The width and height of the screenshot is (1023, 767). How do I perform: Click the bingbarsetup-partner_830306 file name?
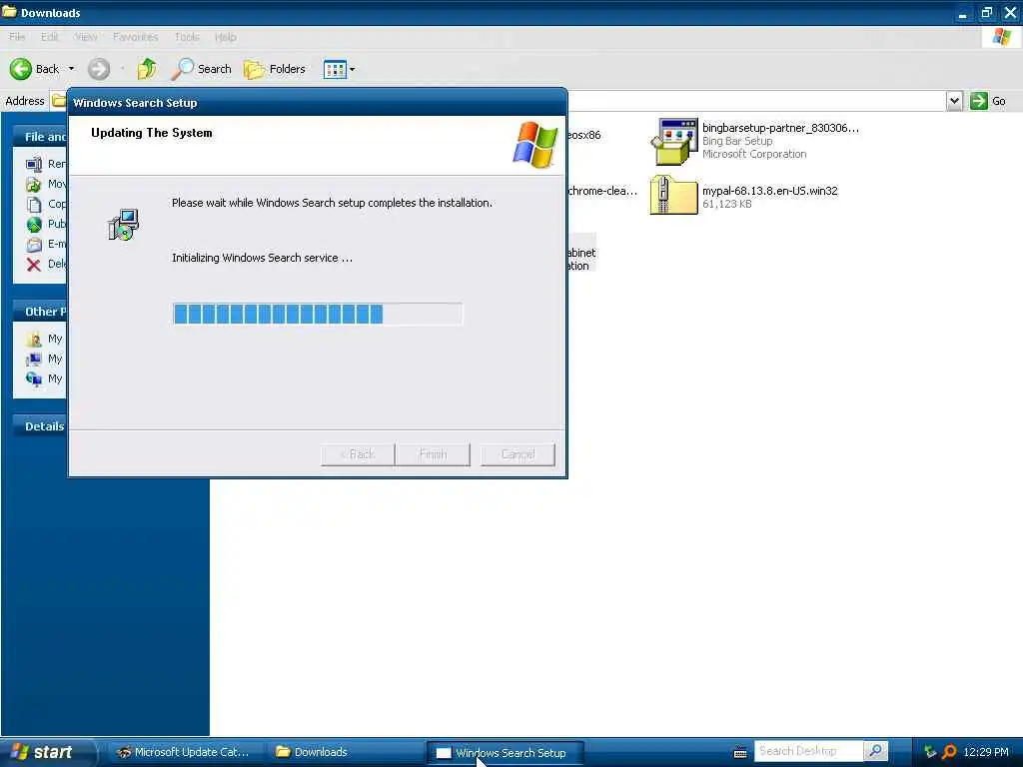(x=780, y=128)
